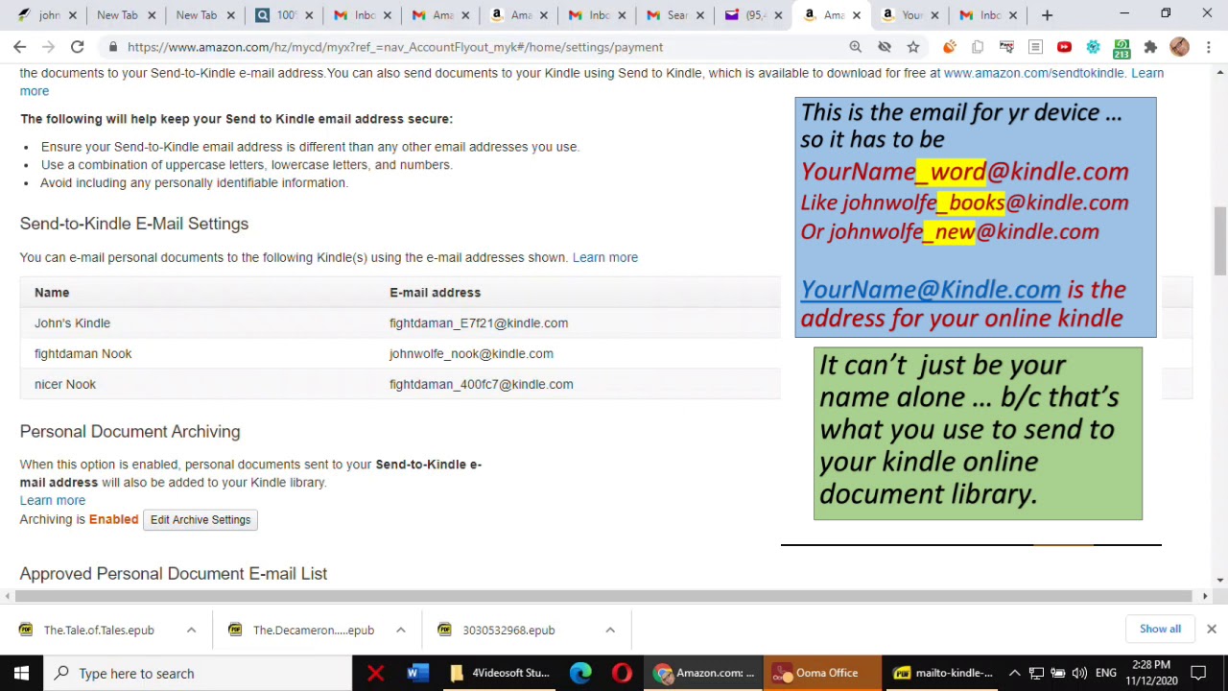Open www.amazon.com/sendtokindle link
1228x691 pixels.
(x=1033, y=73)
